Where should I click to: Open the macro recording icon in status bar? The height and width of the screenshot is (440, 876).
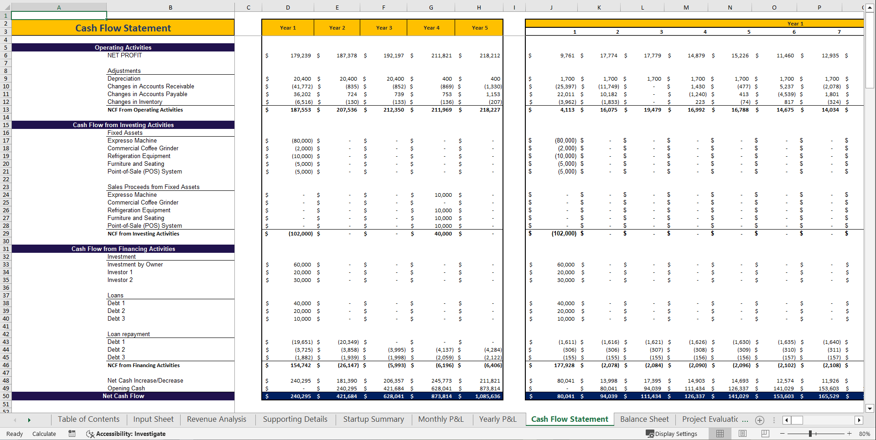pyautogui.click(x=72, y=434)
